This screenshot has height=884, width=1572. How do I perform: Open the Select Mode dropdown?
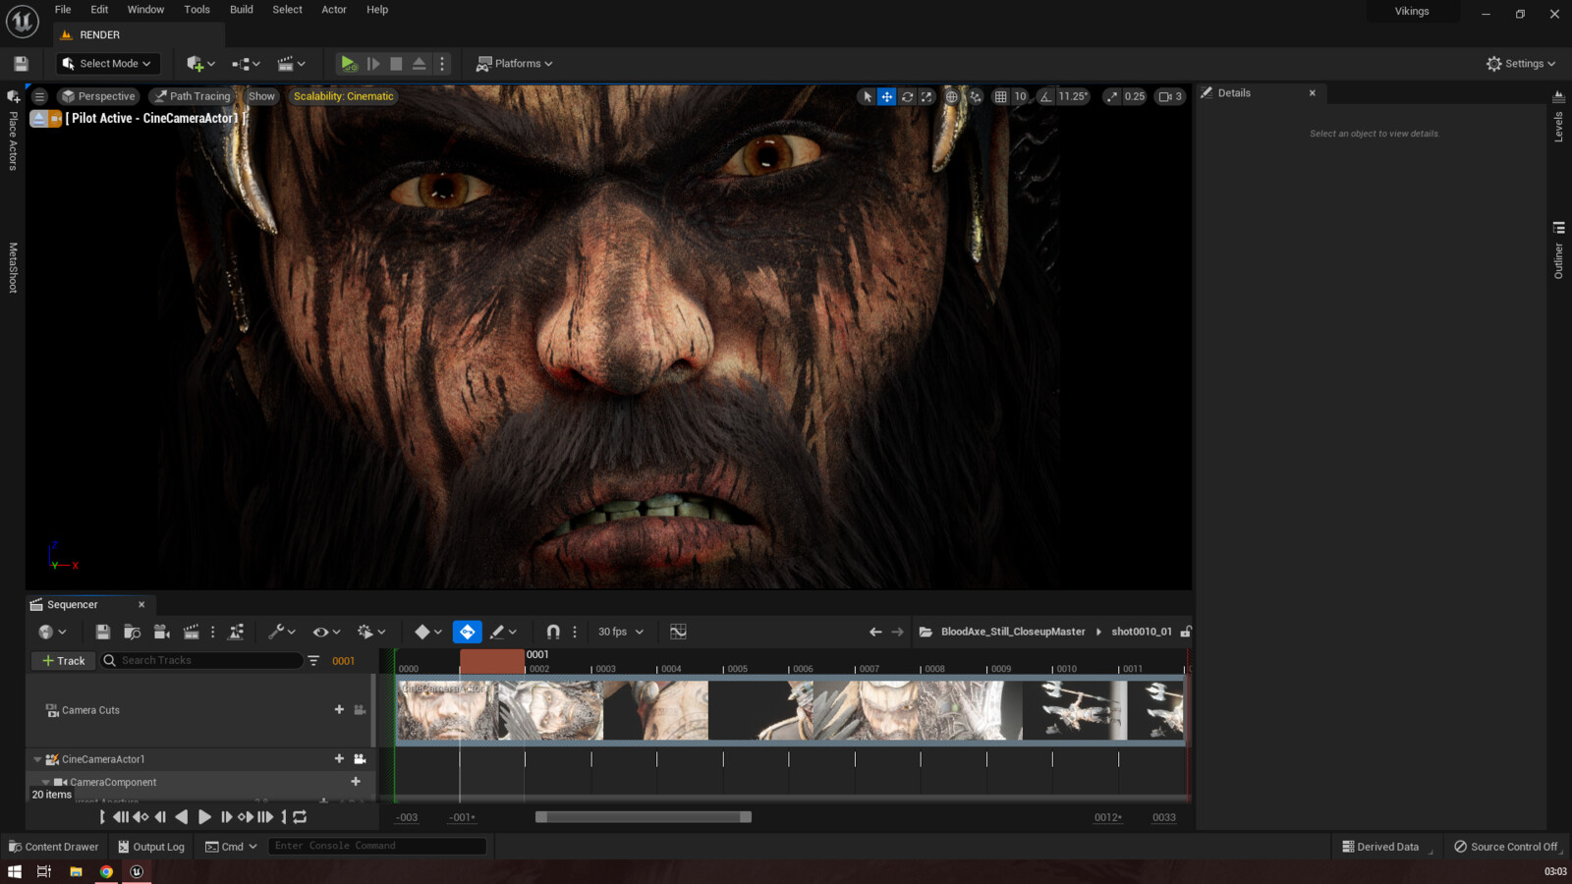pyautogui.click(x=107, y=64)
